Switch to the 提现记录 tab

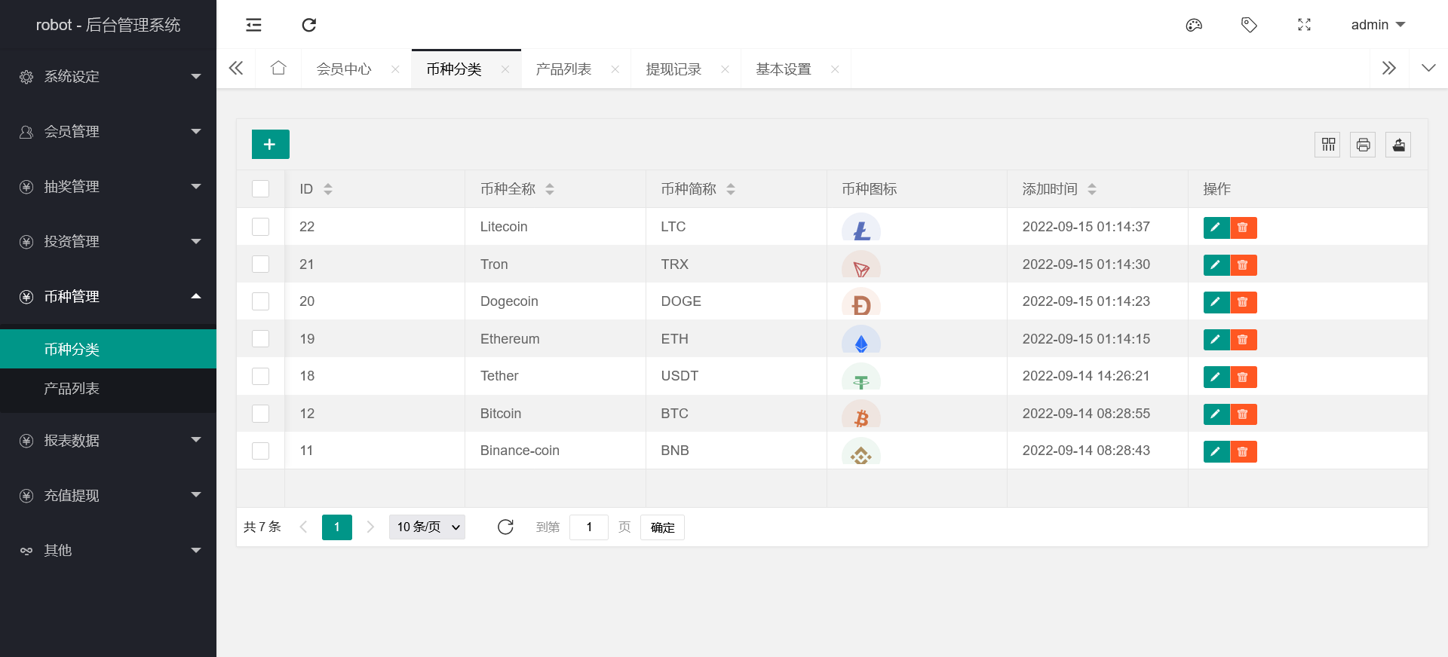click(673, 69)
